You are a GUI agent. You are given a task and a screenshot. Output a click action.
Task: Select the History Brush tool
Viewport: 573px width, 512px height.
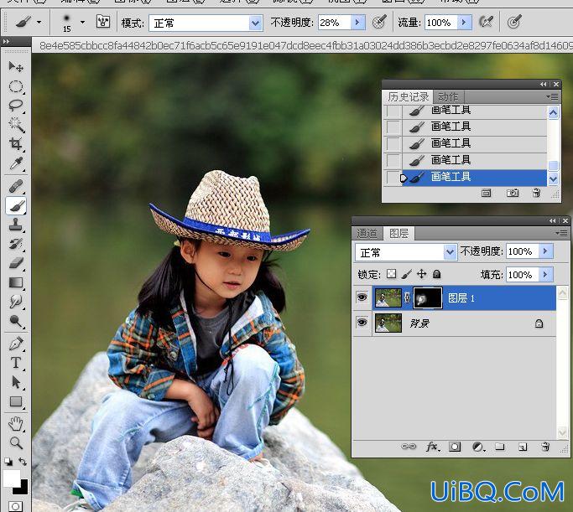(x=16, y=244)
